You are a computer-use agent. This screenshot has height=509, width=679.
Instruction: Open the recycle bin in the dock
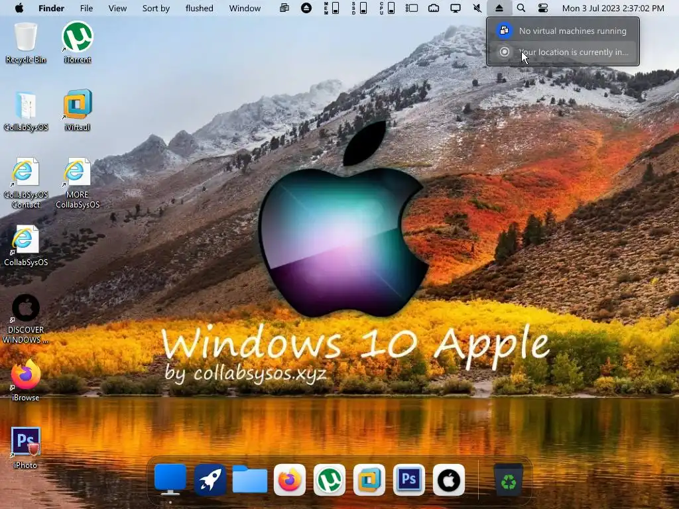coord(509,480)
